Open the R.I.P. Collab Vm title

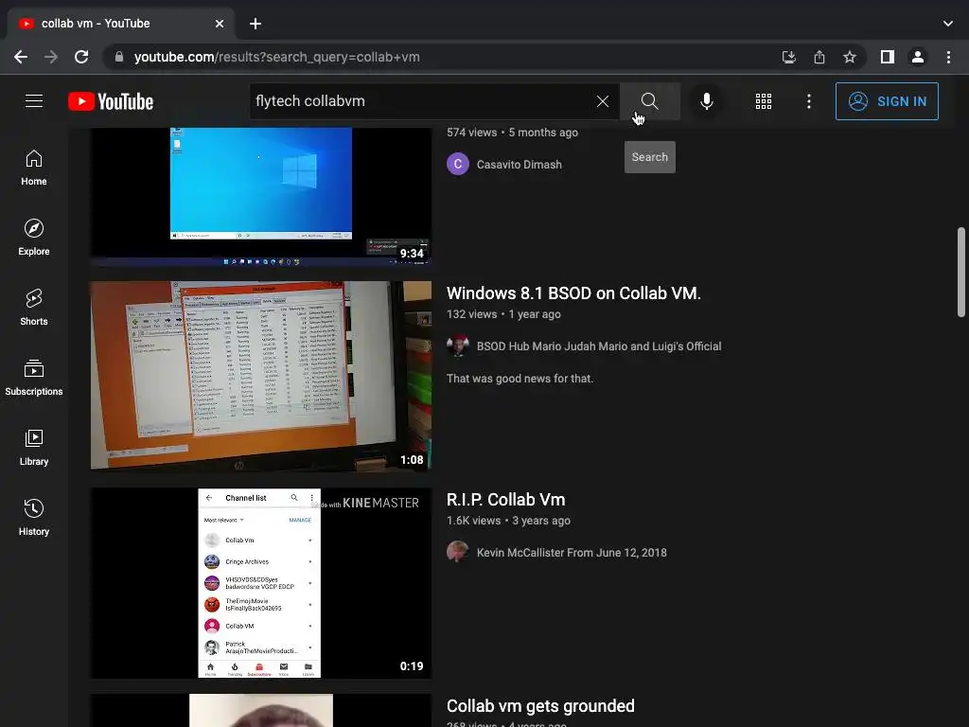coord(505,500)
